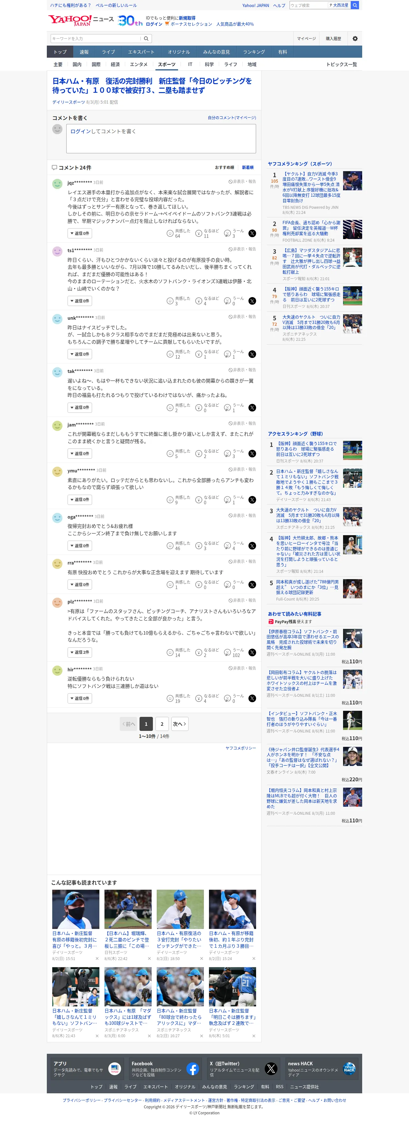Dismiss the 8/2(日) 18:50 recommended article

click(x=201, y=958)
